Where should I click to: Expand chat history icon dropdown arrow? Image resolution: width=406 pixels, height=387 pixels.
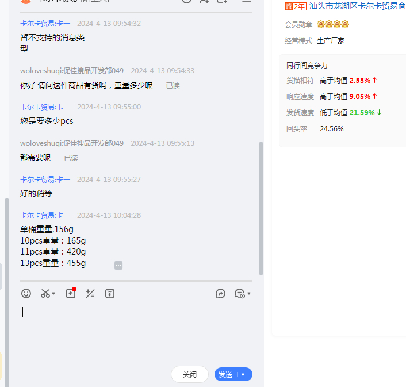[x=249, y=294]
